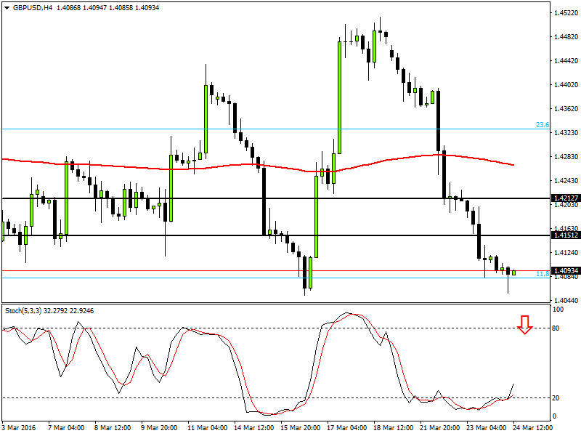This screenshot has height=436, width=581.
Task: Open the GBPUSD,H4 chart dropdown triangle
Action: (x=7, y=8)
